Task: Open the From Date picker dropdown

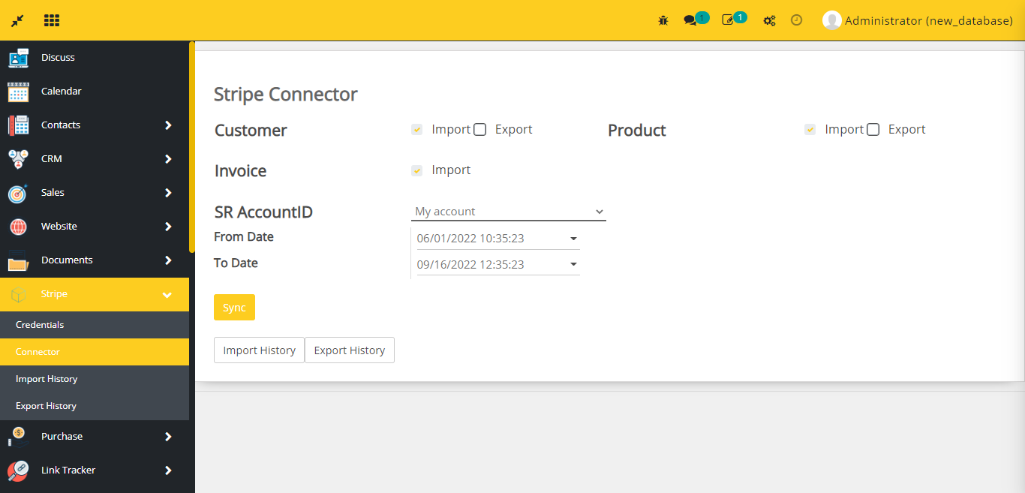Action: [x=573, y=239]
